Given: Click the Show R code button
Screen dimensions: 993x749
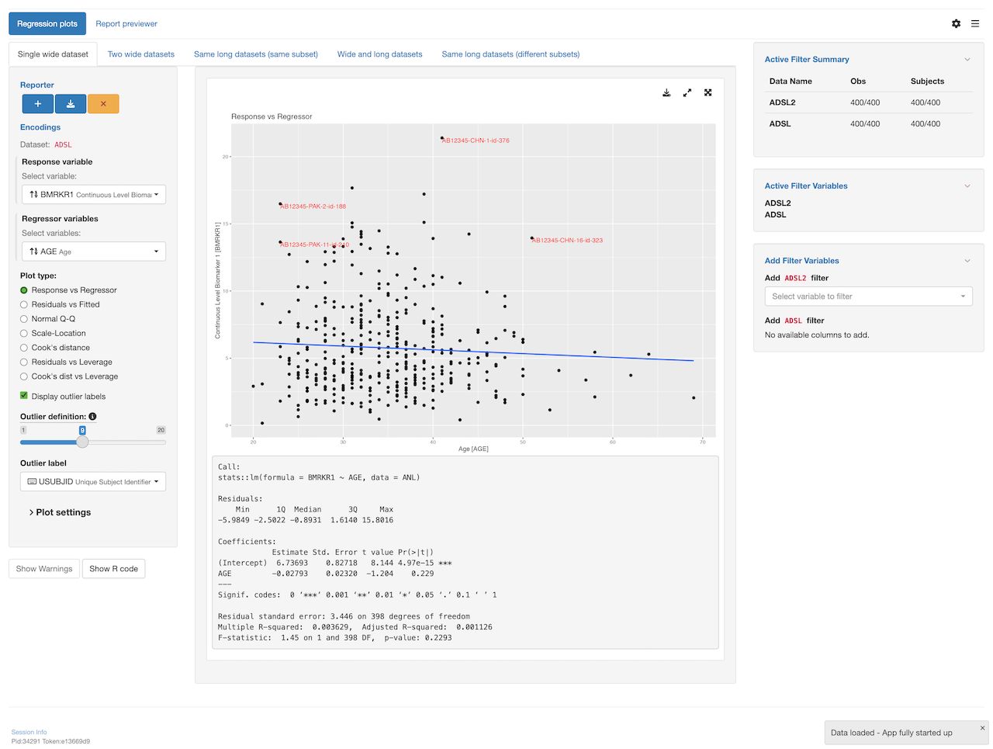Looking at the screenshot, I should click(x=113, y=569).
